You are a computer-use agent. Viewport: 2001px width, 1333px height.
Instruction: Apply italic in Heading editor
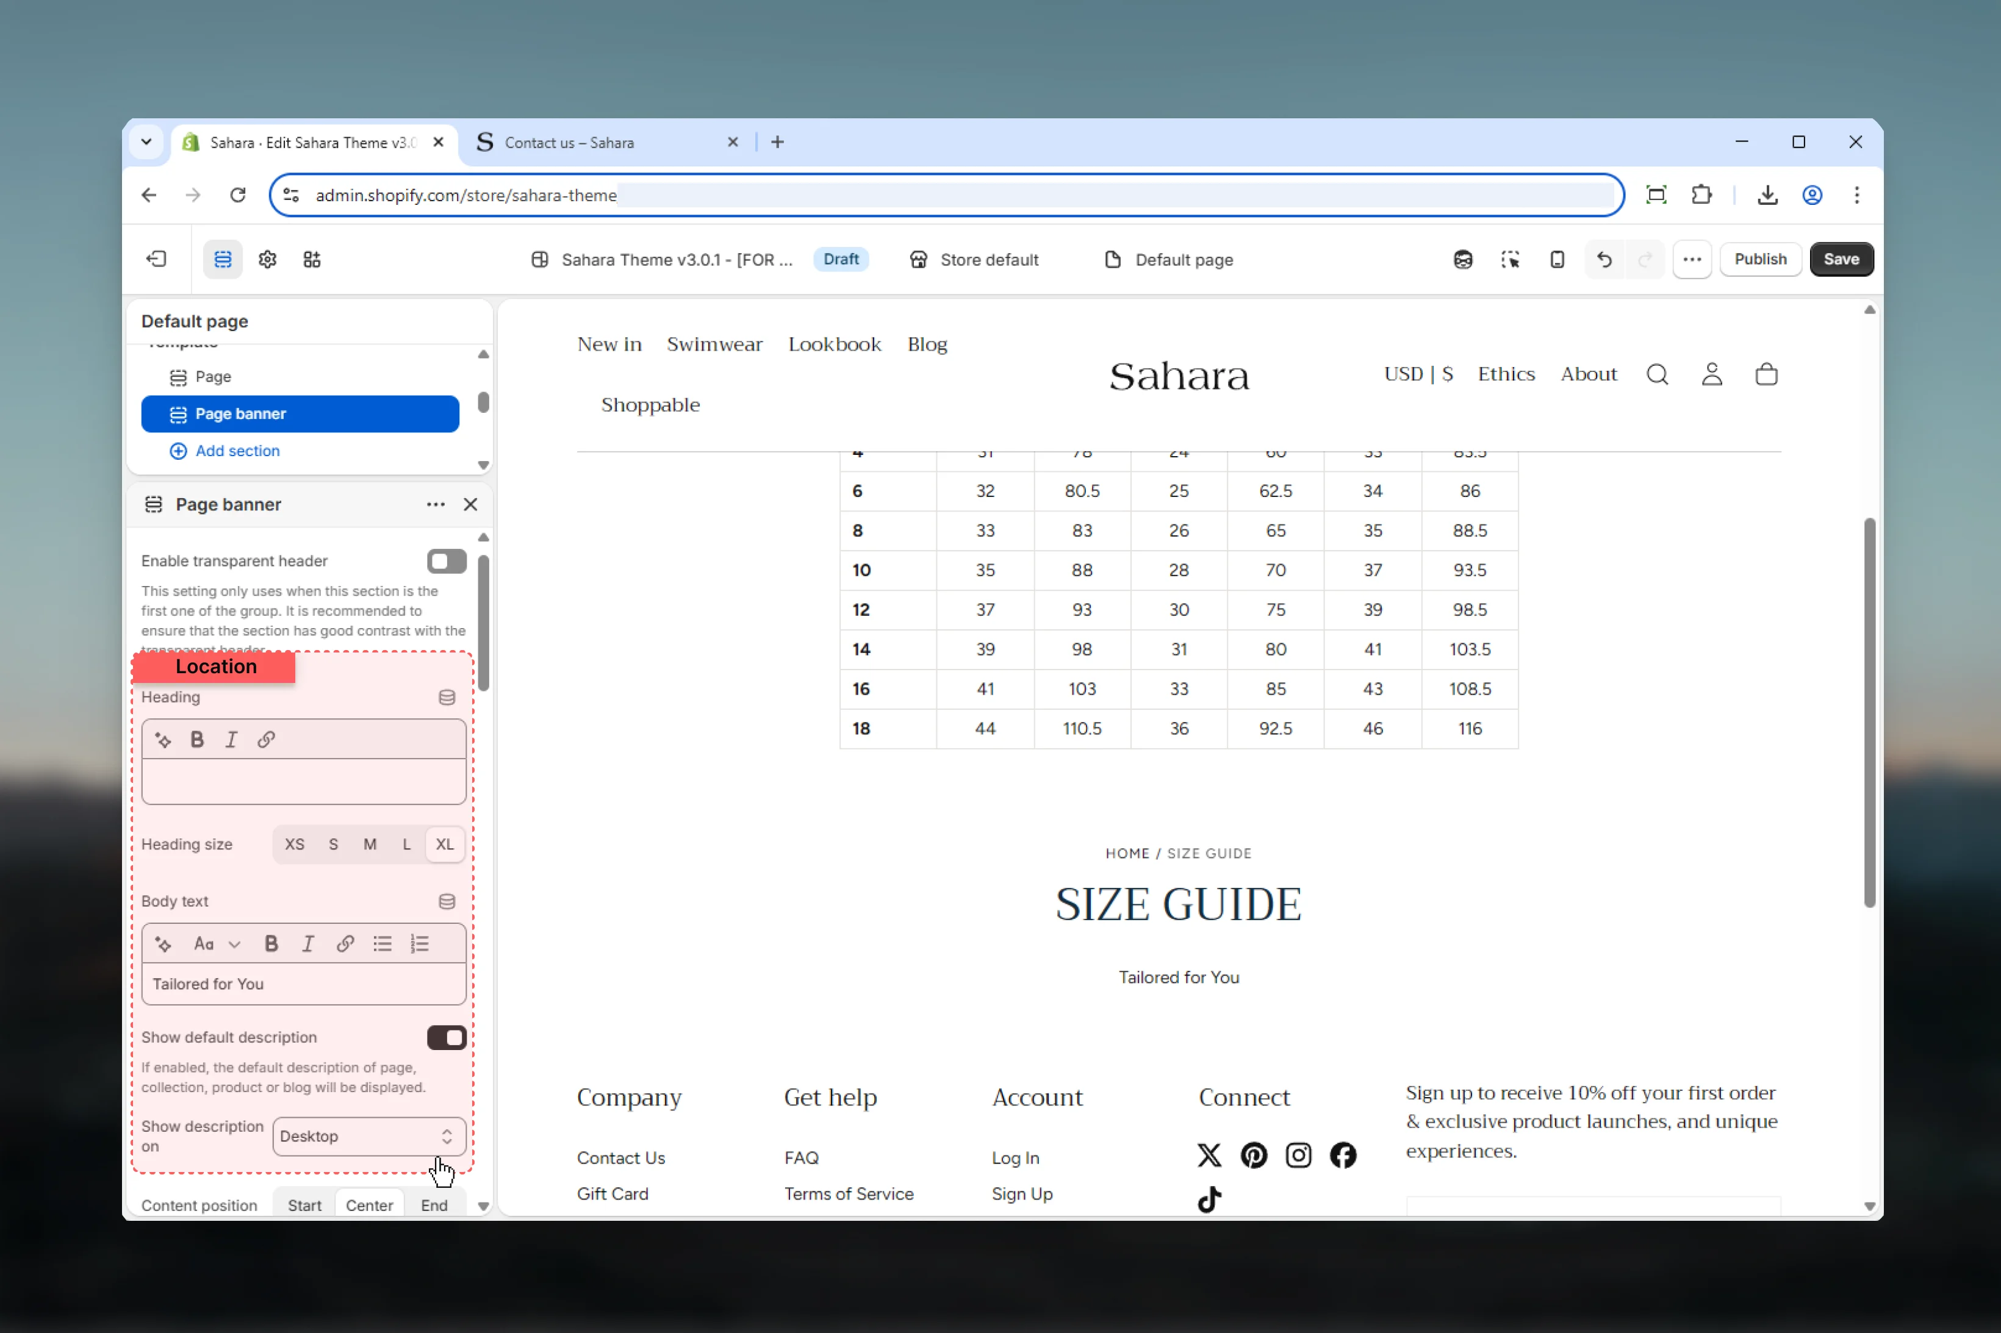point(231,740)
